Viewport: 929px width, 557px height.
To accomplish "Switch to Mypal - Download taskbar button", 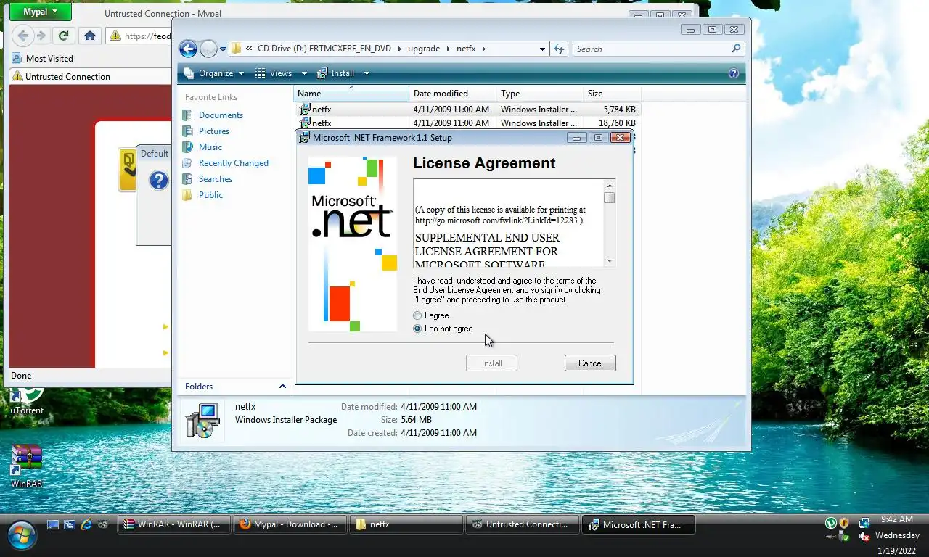I will (290, 524).
